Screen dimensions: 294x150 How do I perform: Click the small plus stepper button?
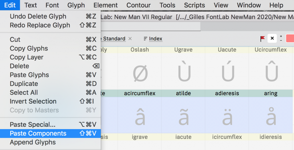point(281,36)
